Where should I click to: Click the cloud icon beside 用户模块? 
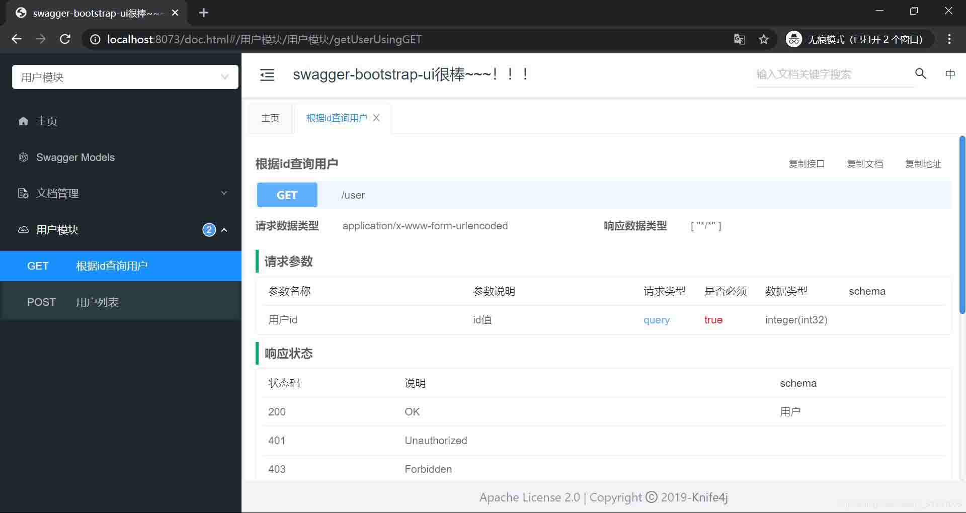pos(23,230)
